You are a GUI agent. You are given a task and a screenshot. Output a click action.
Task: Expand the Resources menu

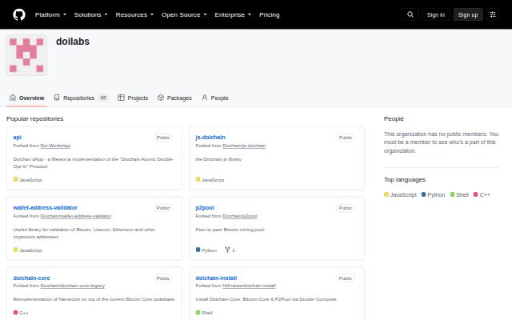tap(134, 14)
